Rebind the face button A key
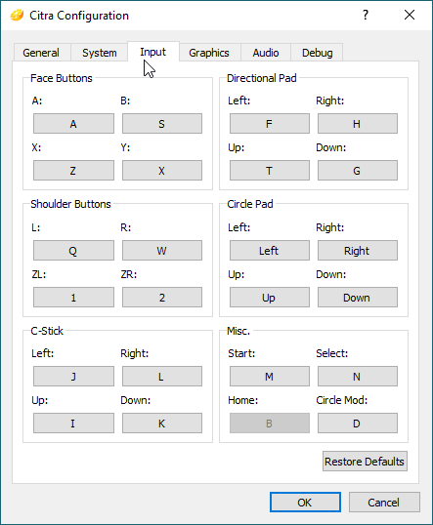The width and height of the screenshot is (433, 525). point(73,124)
